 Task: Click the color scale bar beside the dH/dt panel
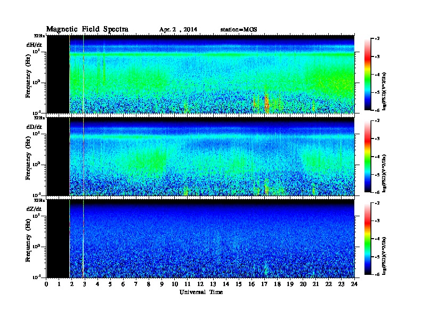pyautogui.click(x=368, y=75)
